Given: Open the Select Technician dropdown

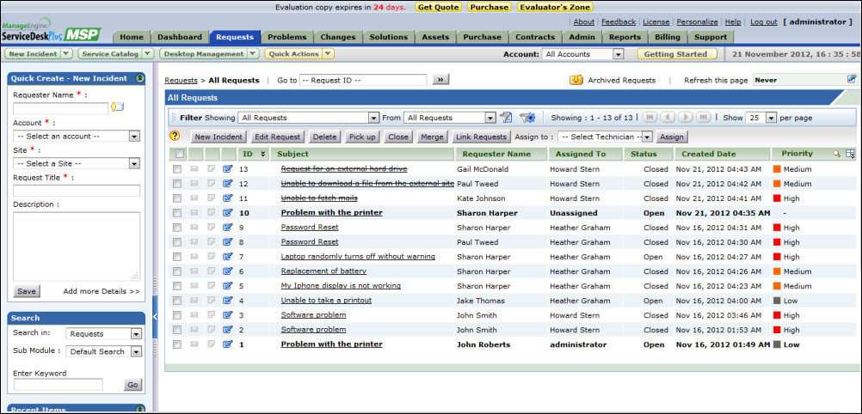Looking at the screenshot, I should click(x=605, y=137).
